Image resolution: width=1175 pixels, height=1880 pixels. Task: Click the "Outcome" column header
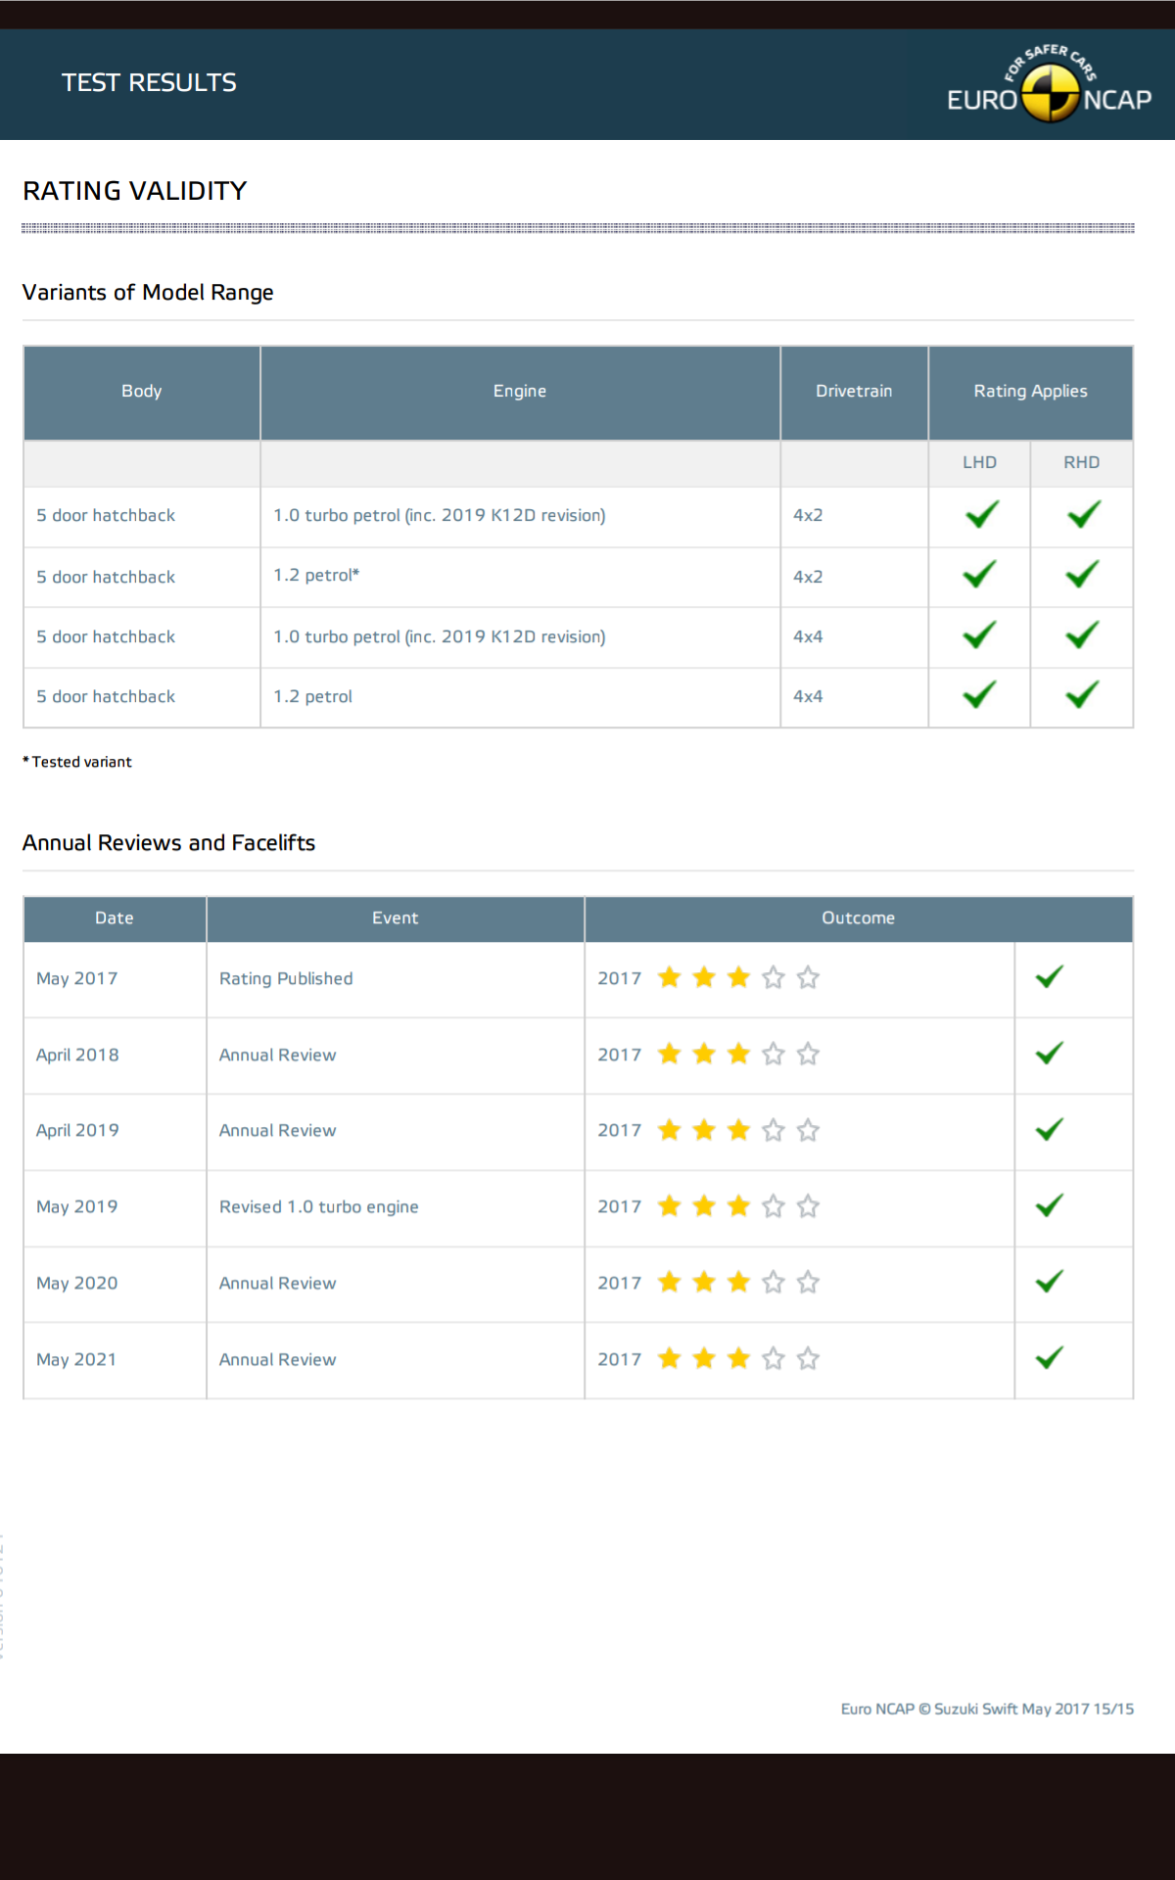[x=859, y=918]
